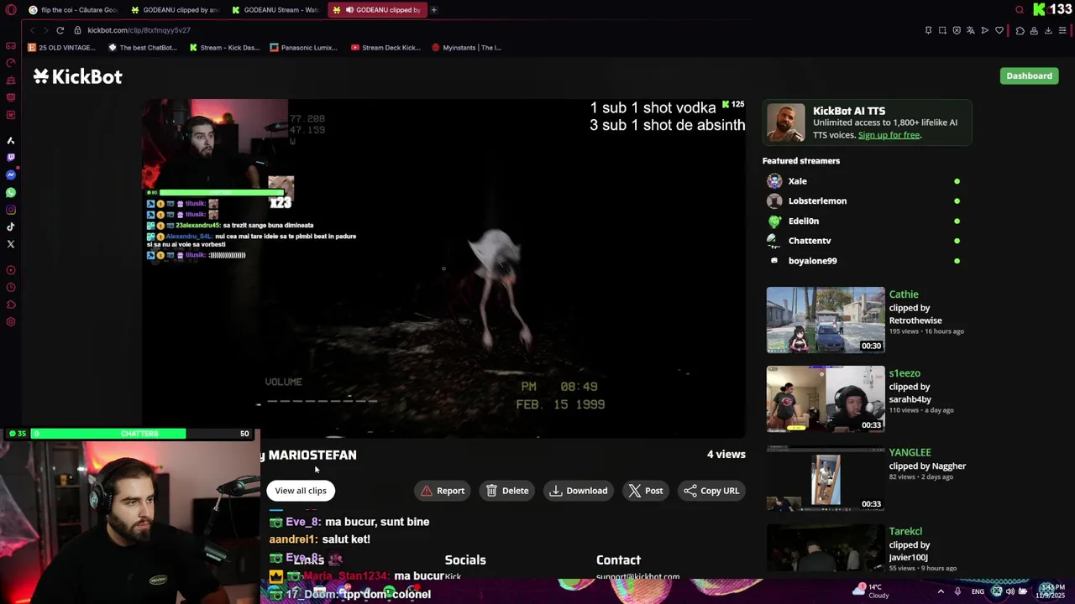Open 'The best ChatBot...' bookmark
This screenshot has height=604, width=1075.
click(x=143, y=48)
